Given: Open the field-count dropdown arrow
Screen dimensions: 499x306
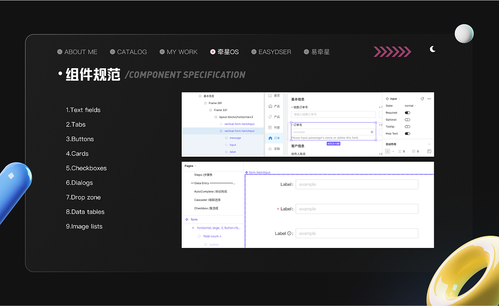Looking at the screenshot, I should [220, 236].
